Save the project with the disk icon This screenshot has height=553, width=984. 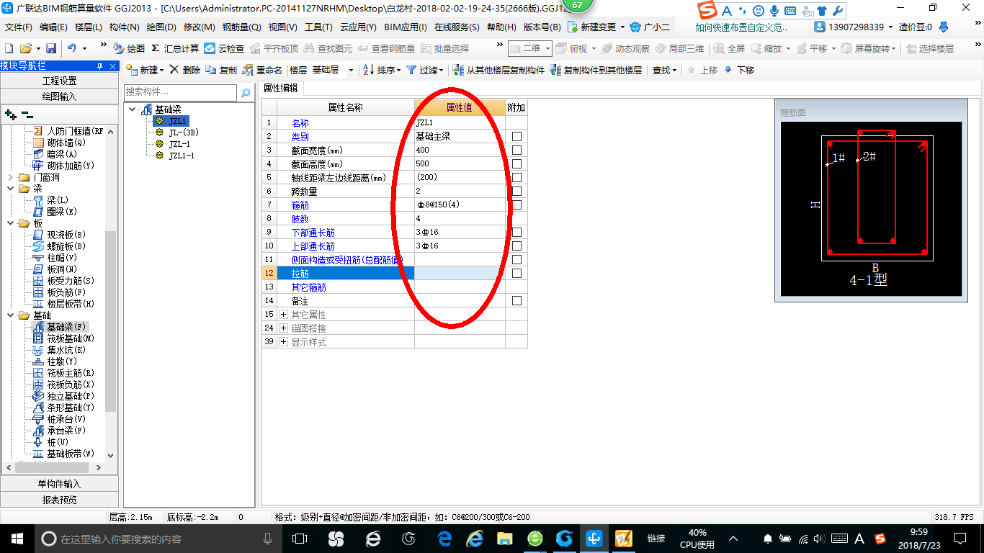tap(51, 48)
